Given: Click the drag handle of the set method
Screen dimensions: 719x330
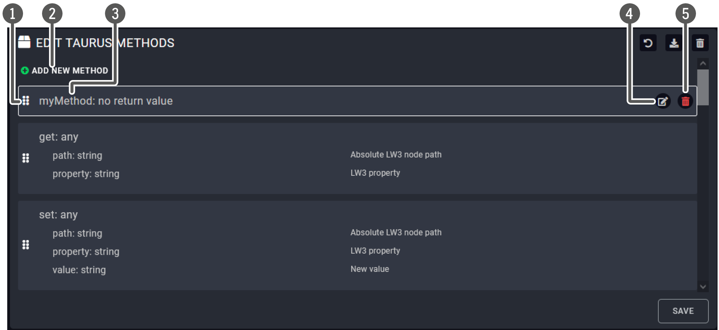Looking at the screenshot, I should click(x=26, y=244).
